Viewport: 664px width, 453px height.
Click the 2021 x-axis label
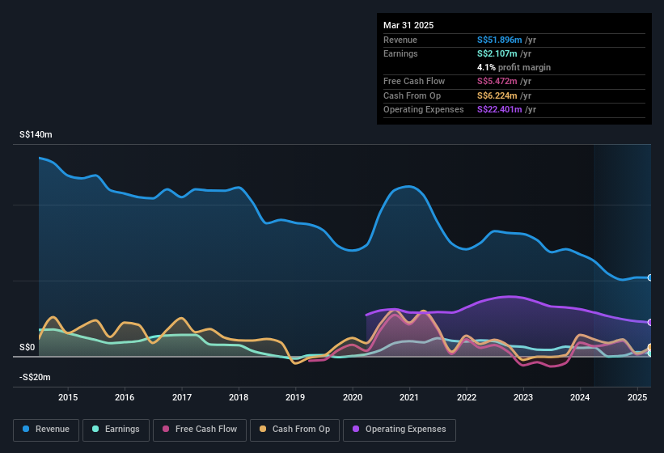pyautogui.click(x=409, y=397)
